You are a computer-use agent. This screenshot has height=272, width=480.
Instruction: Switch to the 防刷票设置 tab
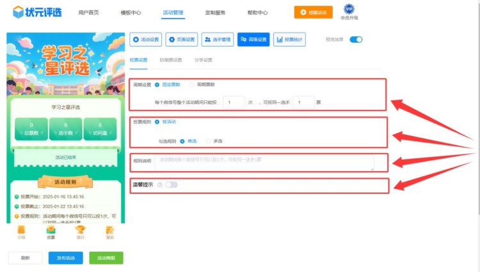coord(170,60)
